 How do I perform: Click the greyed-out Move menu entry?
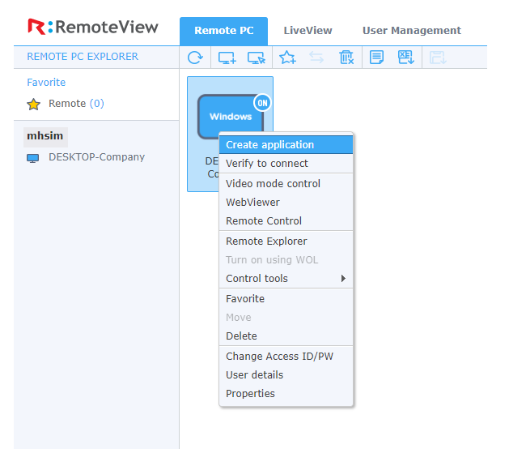pyautogui.click(x=286, y=317)
